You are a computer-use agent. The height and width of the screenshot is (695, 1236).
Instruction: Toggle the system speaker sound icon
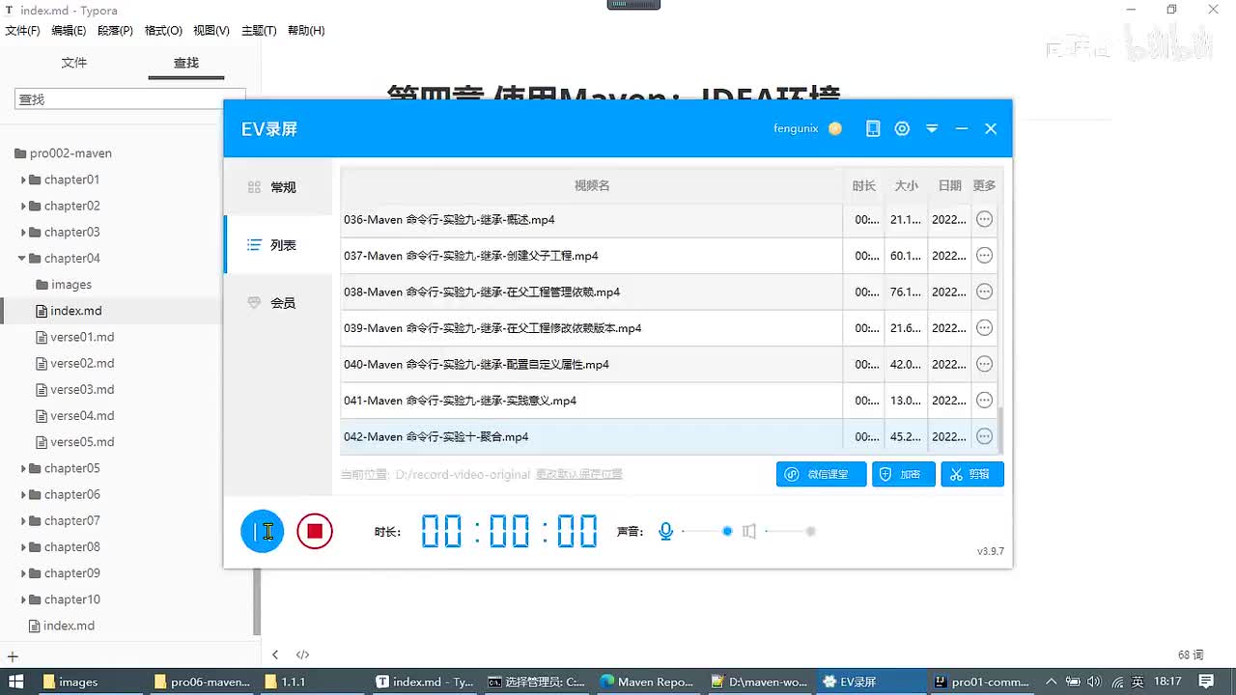click(749, 531)
